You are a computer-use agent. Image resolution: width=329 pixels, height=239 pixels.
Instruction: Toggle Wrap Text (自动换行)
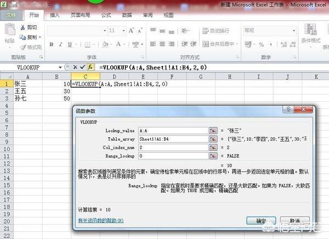click(215, 31)
